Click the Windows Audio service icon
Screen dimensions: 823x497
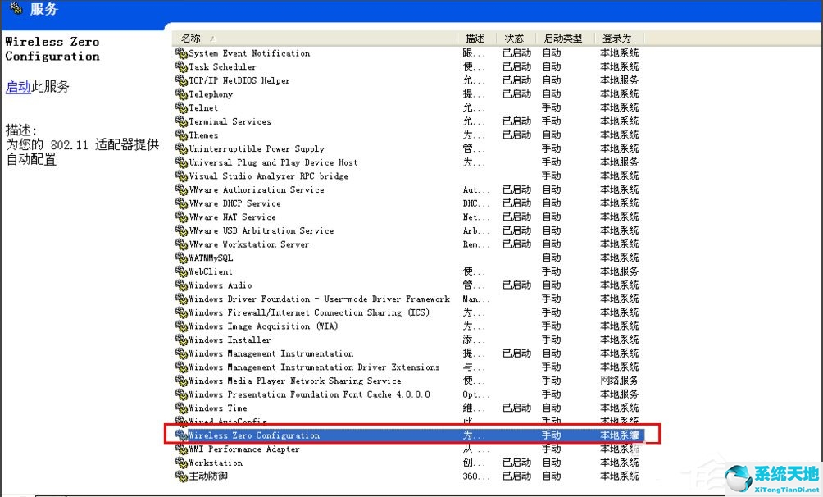tap(182, 285)
